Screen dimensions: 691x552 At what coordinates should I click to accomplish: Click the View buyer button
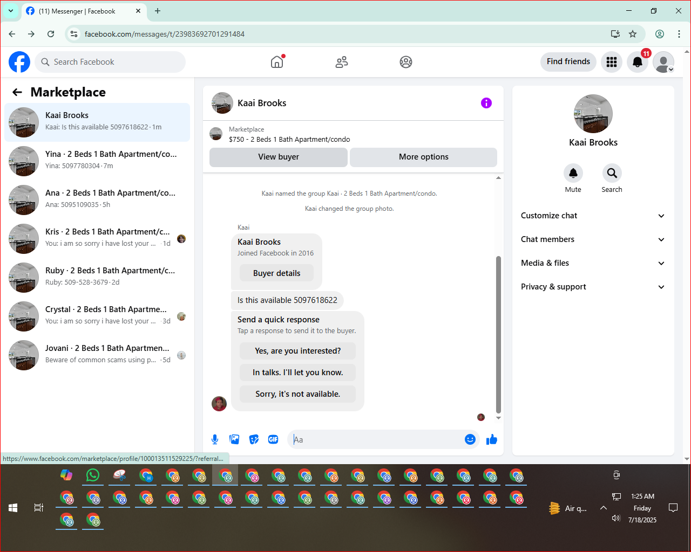279,157
